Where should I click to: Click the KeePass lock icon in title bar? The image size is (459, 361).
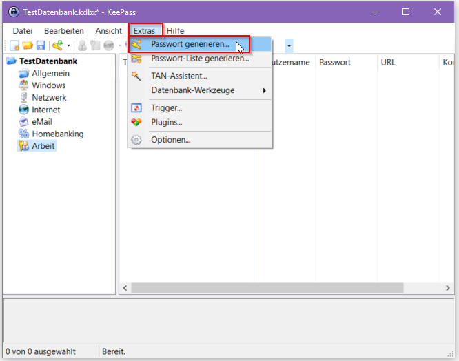point(14,12)
